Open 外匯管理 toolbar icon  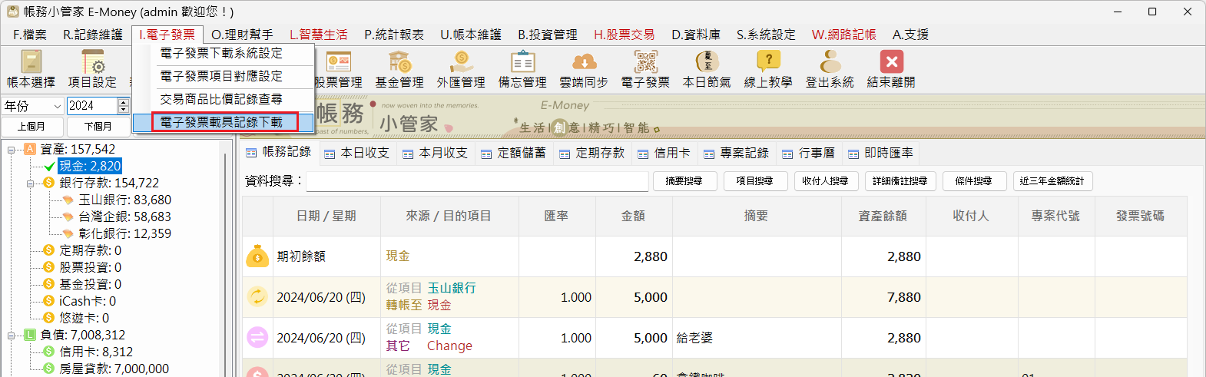[461, 68]
